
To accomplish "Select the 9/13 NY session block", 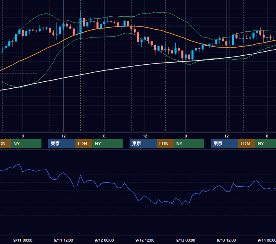I will (x=265, y=144).
